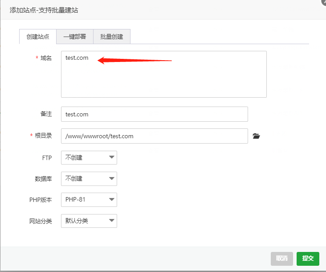Open the FTP dropdown
This screenshot has height=272, width=326.
(89, 157)
